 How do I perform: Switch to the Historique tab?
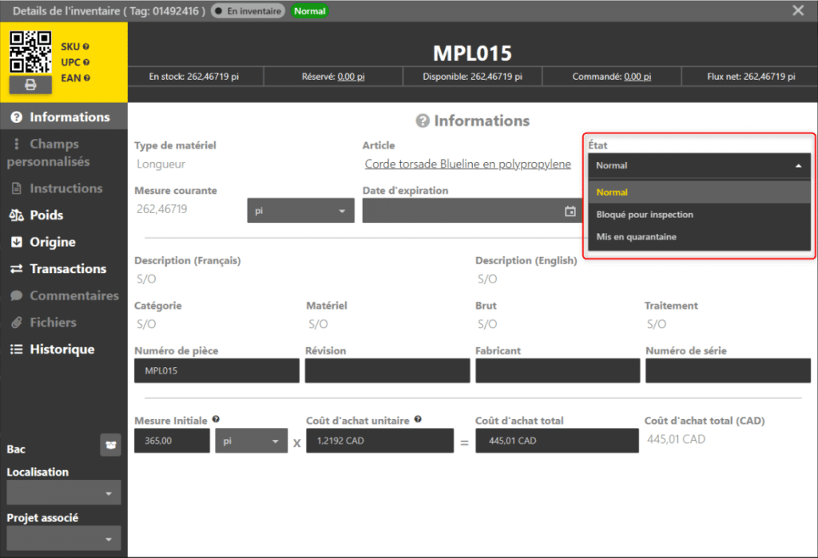tap(62, 350)
